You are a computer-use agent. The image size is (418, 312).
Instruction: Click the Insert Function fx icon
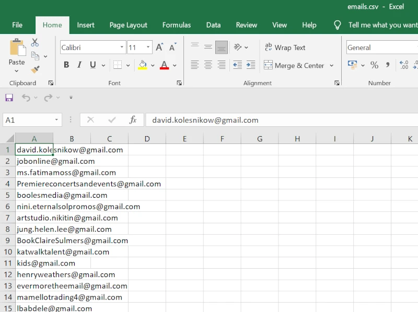(133, 120)
